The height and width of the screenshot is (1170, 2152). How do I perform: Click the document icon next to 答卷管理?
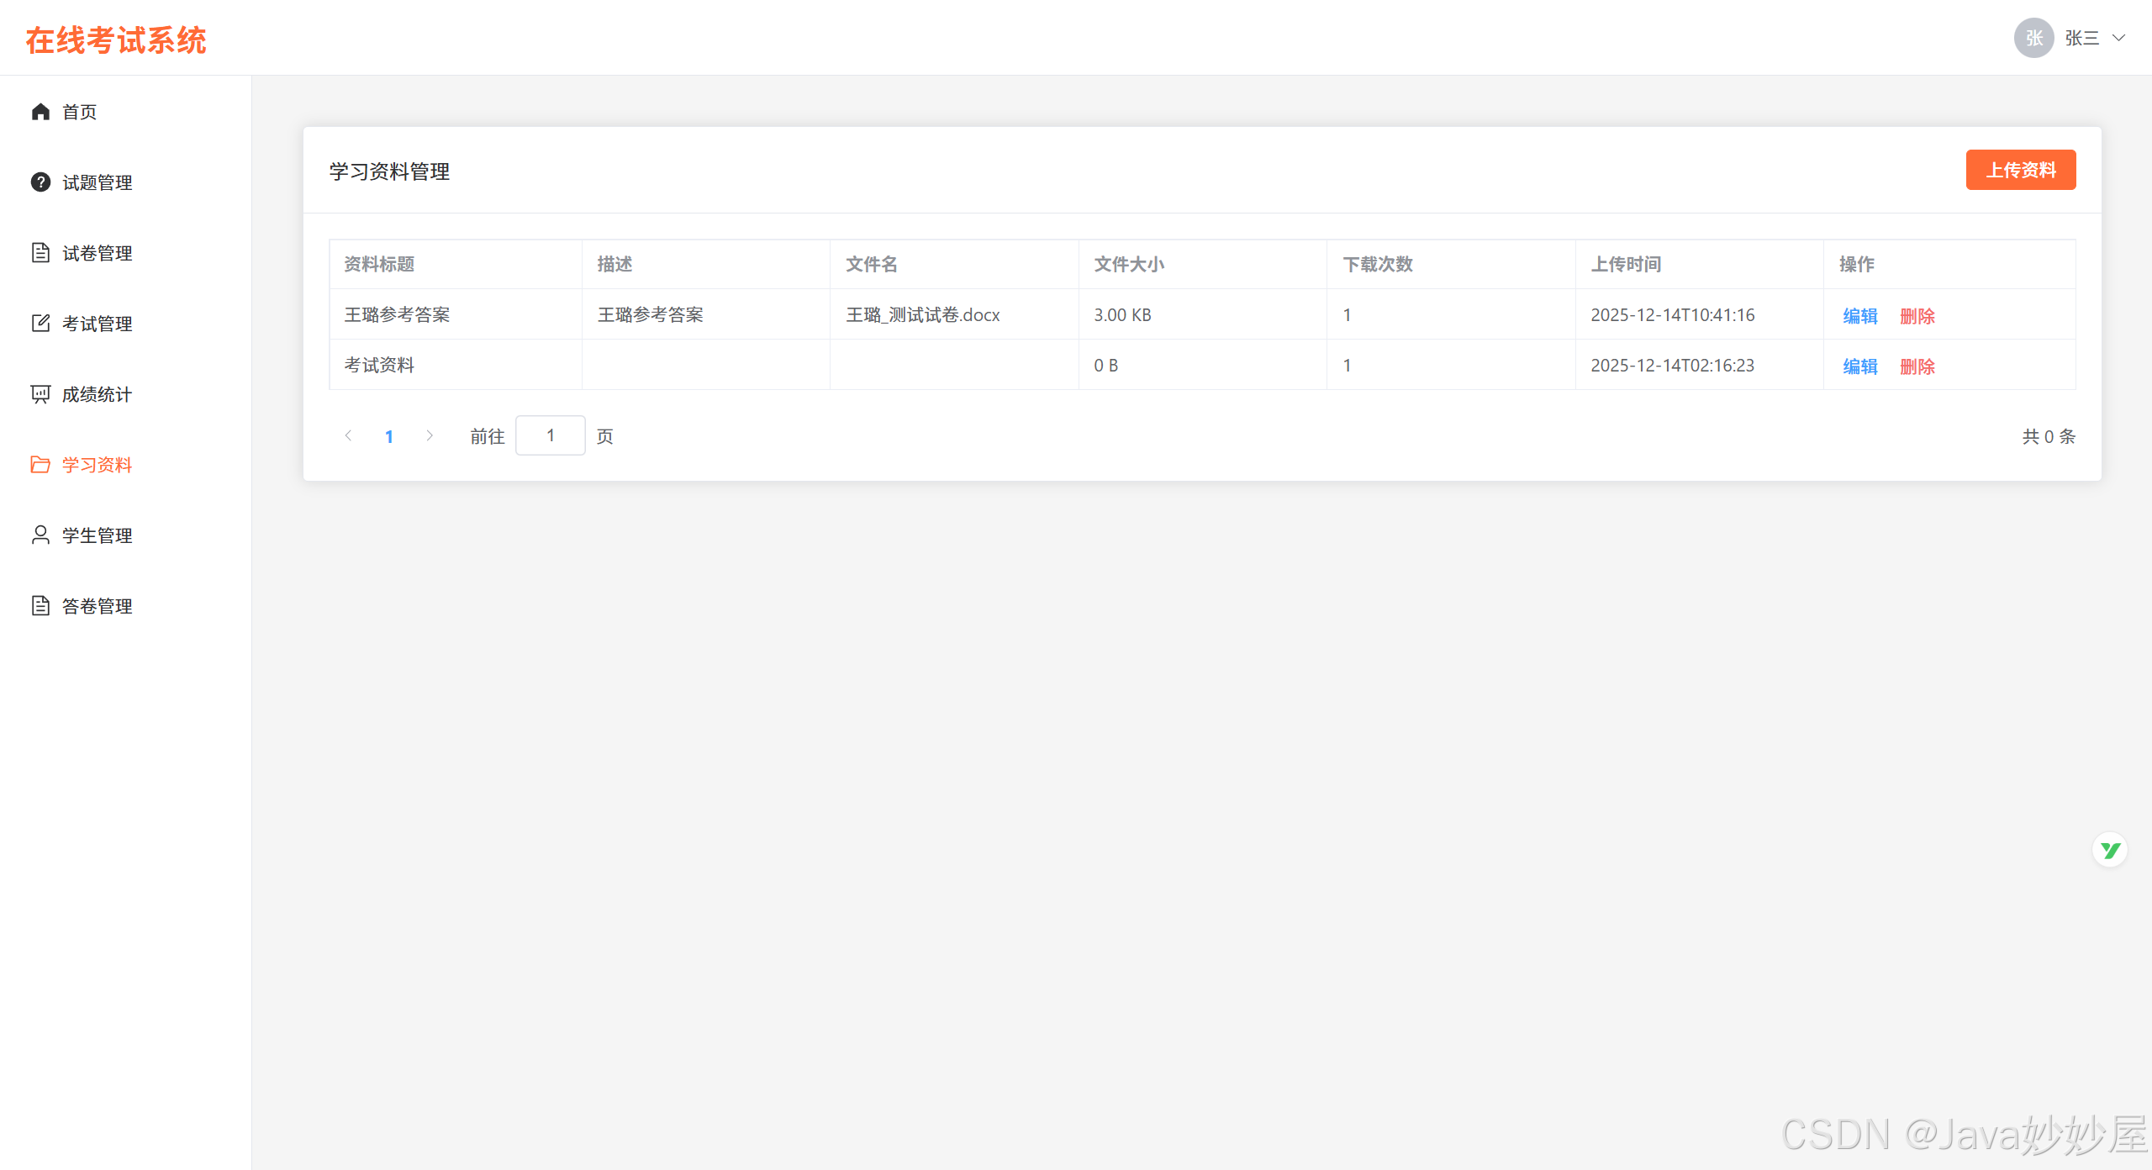[x=40, y=606]
